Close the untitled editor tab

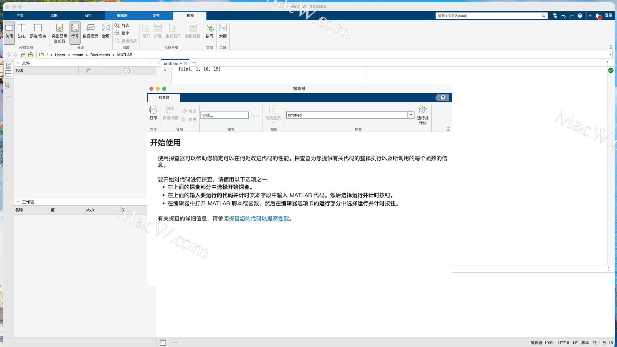pyautogui.click(x=186, y=64)
